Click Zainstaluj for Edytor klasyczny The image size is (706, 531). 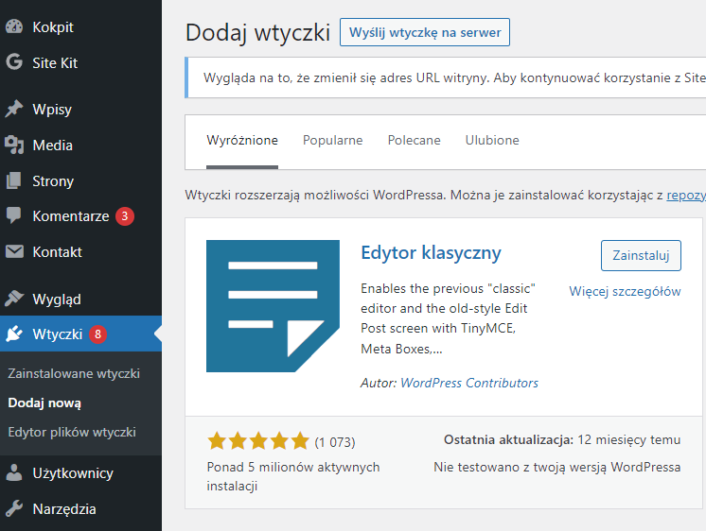(641, 255)
